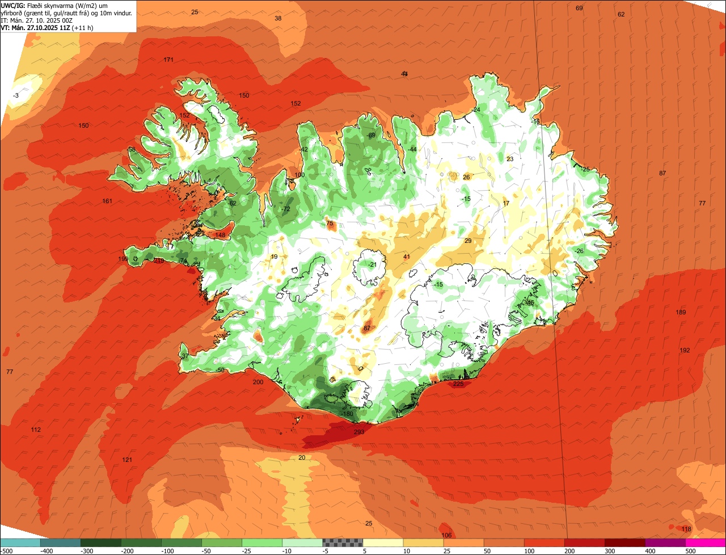
Task: Click the map value 34
Action: click(x=217, y=318)
